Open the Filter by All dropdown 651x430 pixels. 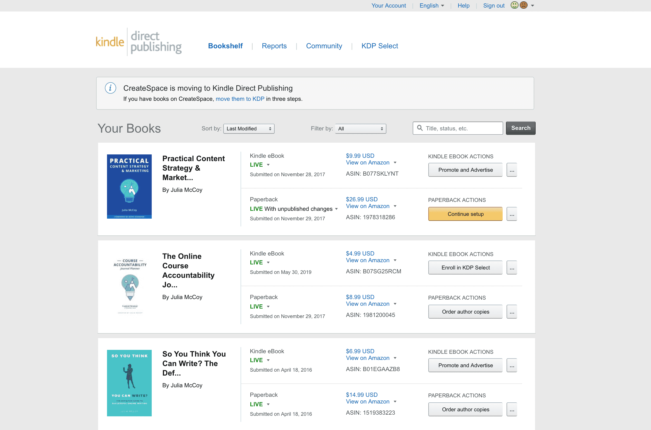(361, 129)
